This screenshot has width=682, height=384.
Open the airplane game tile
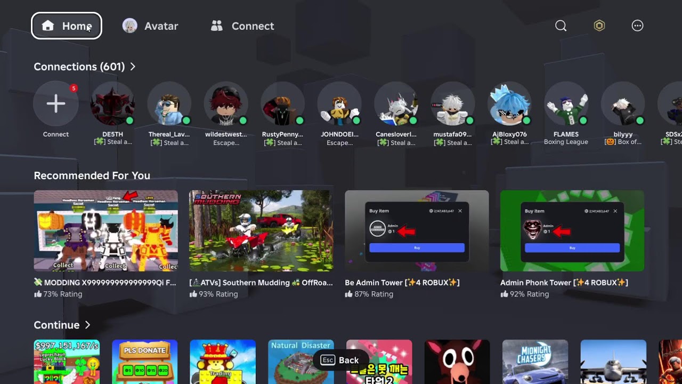pyautogui.click(x=613, y=362)
